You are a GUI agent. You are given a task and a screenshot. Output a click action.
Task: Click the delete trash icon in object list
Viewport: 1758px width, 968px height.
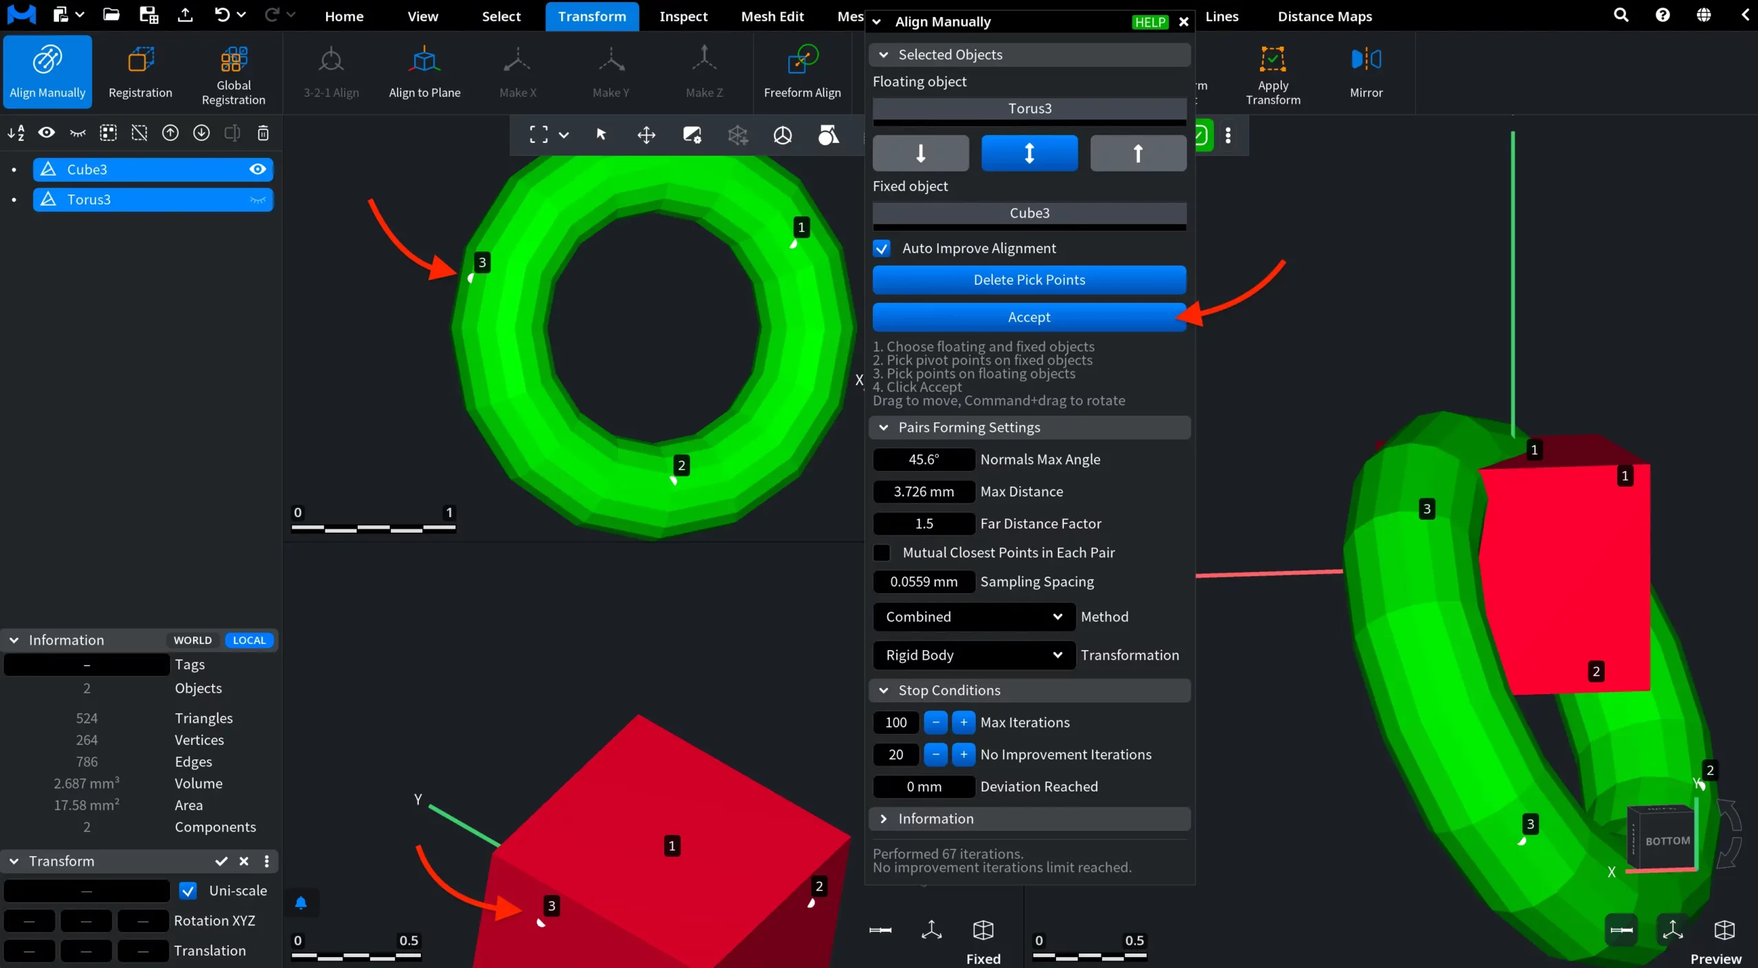263,133
